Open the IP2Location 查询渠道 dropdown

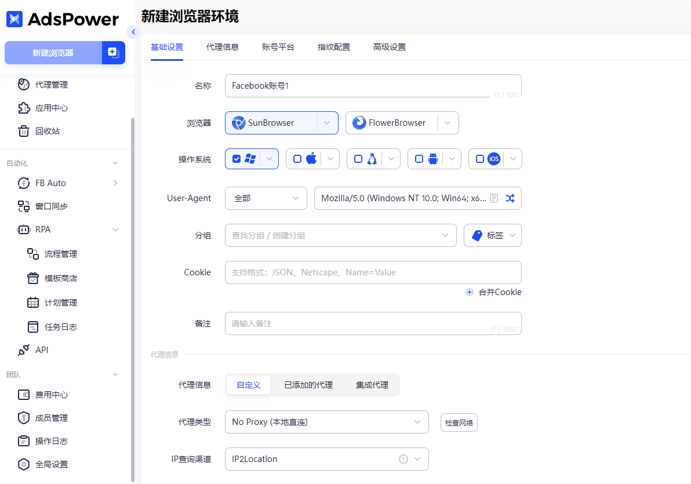coord(326,459)
